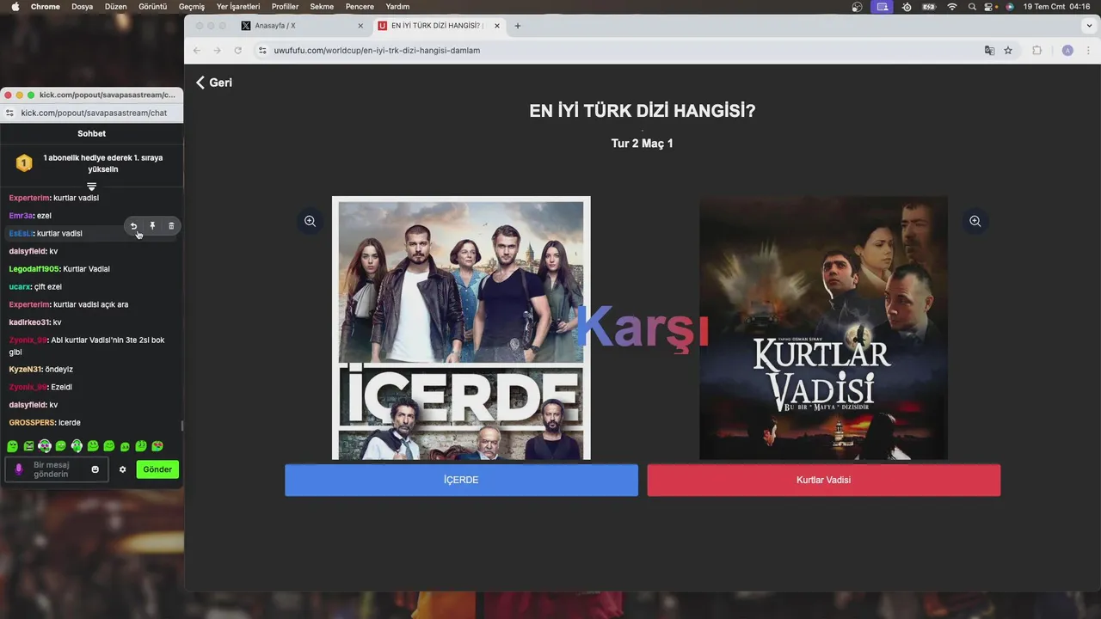Screen dimensions: 1101x619
Task: Open macOS Spotlight search icon
Action: [x=972, y=7]
